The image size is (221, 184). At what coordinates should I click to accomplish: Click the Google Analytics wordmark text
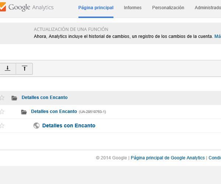(x=31, y=7)
